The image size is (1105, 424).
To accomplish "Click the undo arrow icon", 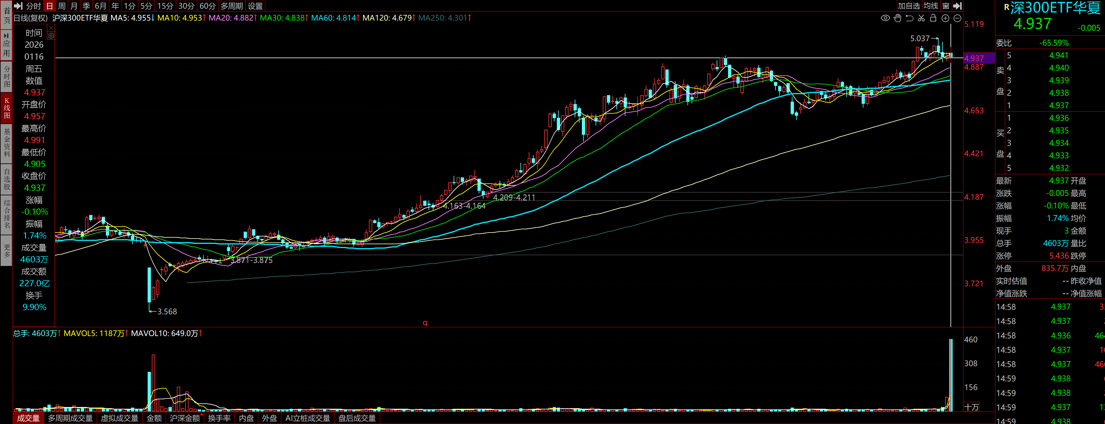I will point(909,18).
